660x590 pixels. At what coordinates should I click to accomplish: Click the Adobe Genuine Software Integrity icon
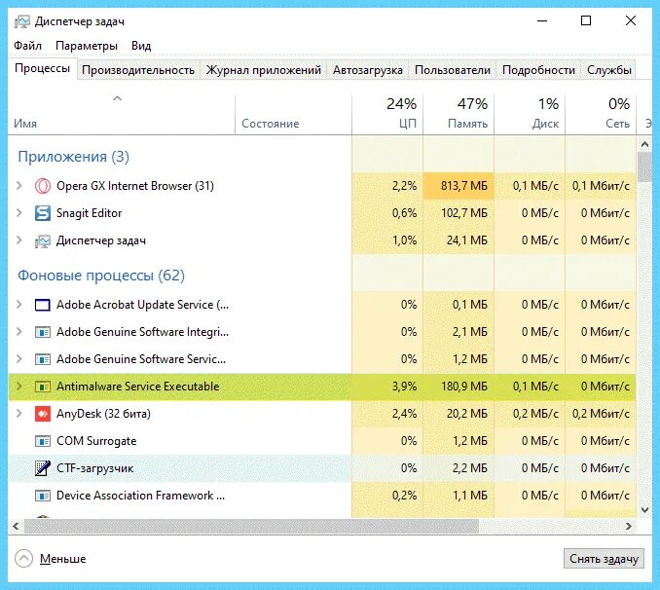[x=43, y=332]
